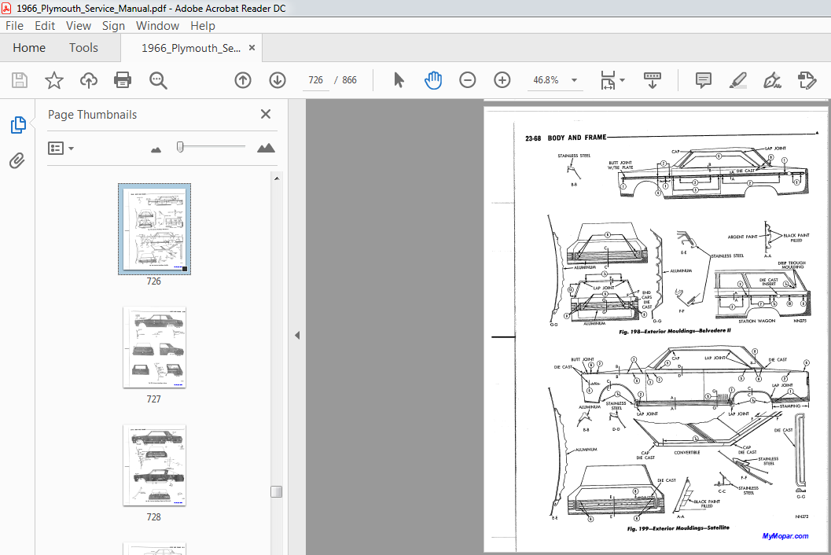Print the document with printer icon
The height and width of the screenshot is (555, 831).
[x=123, y=80]
